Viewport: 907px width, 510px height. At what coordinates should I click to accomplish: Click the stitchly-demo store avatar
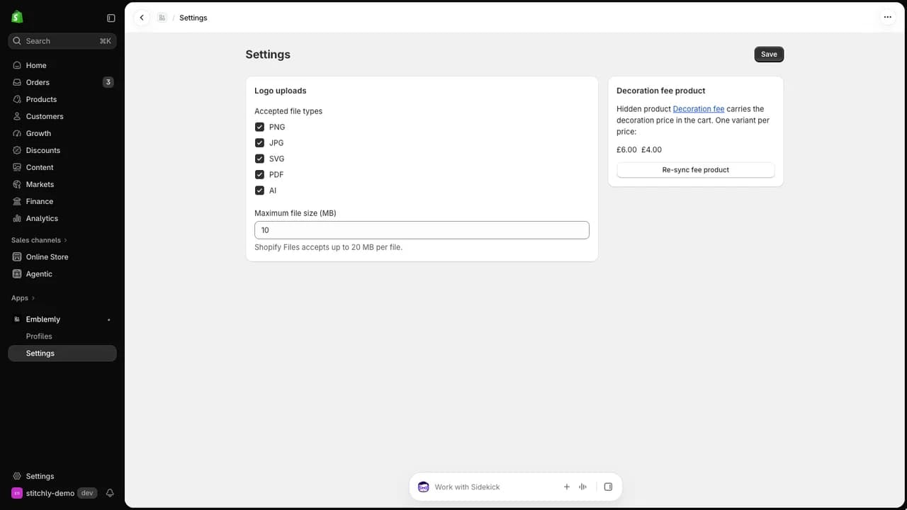pyautogui.click(x=17, y=493)
